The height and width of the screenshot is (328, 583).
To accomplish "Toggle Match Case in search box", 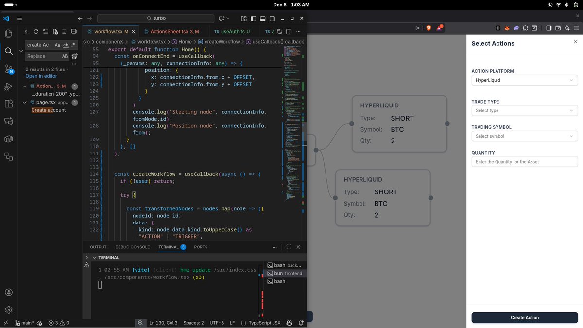I will tap(57, 45).
